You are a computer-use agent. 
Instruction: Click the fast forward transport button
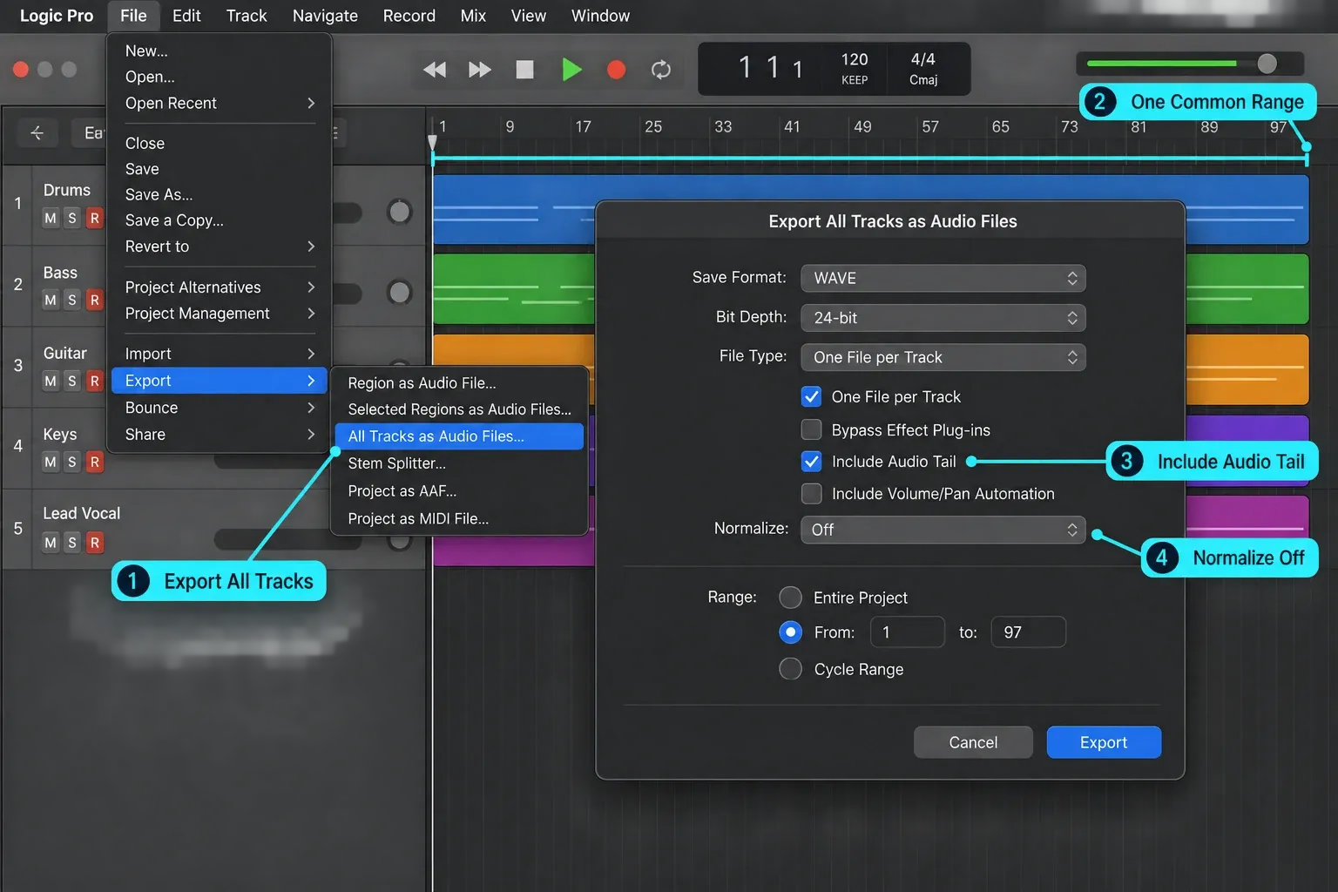tap(480, 70)
